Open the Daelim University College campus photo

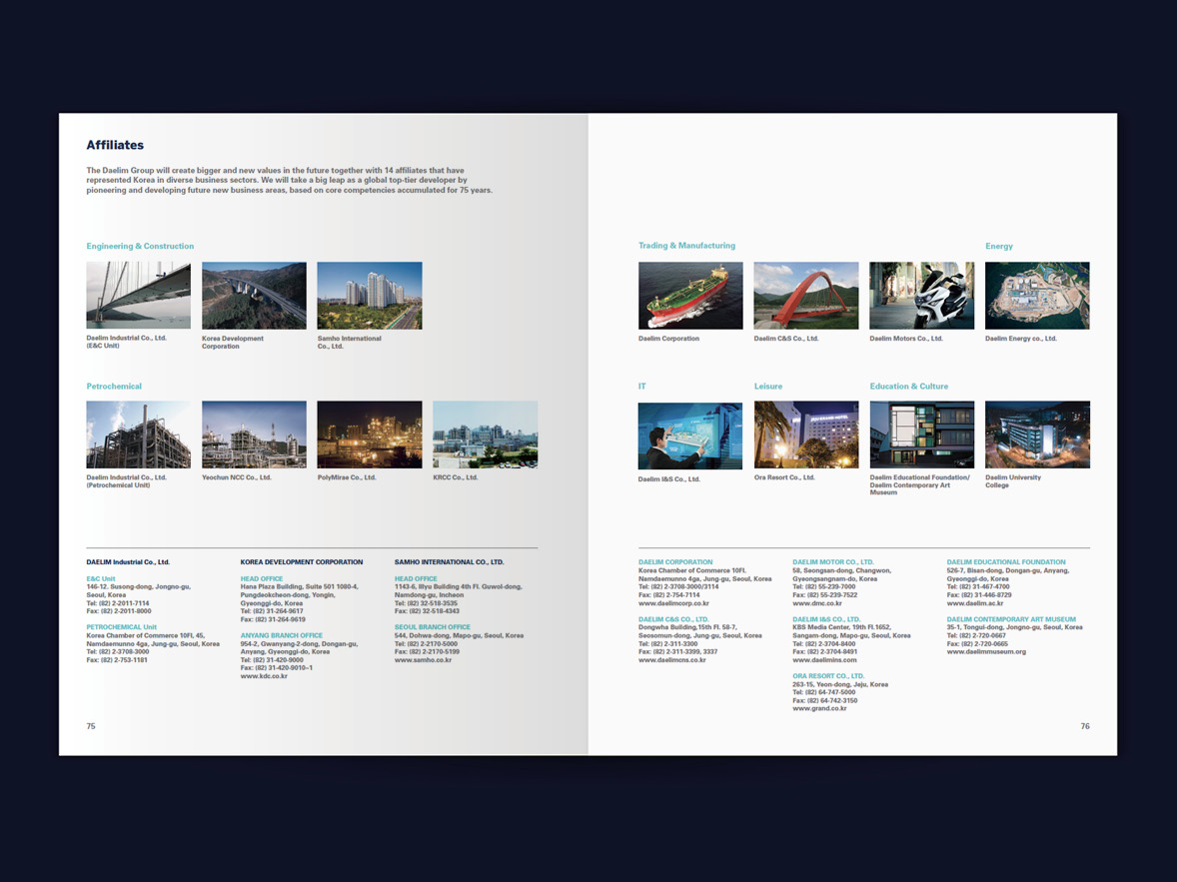[x=1037, y=435]
